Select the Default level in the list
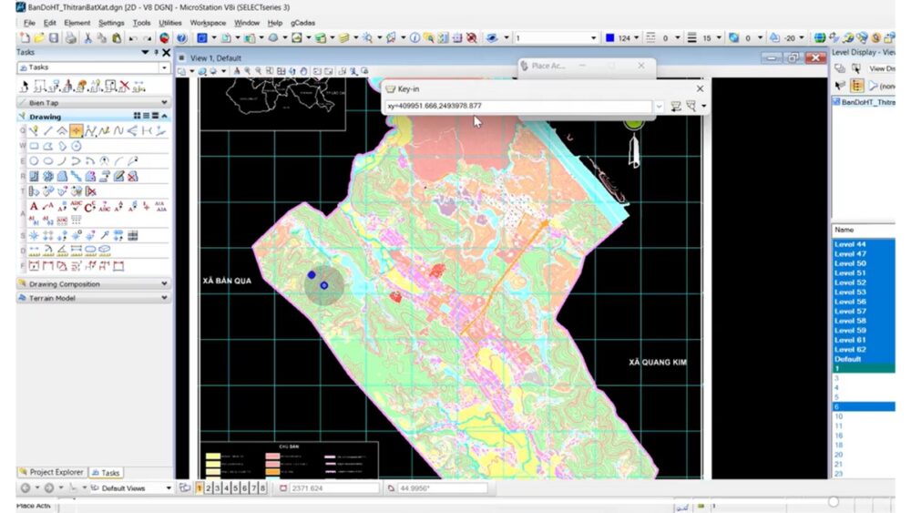The width and height of the screenshot is (911, 513). pos(849,359)
